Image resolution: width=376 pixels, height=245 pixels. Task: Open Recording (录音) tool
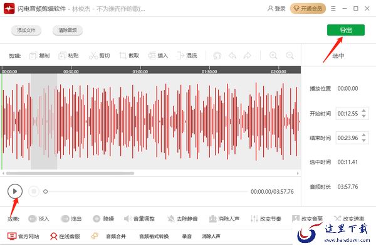(x=187, y=236)
